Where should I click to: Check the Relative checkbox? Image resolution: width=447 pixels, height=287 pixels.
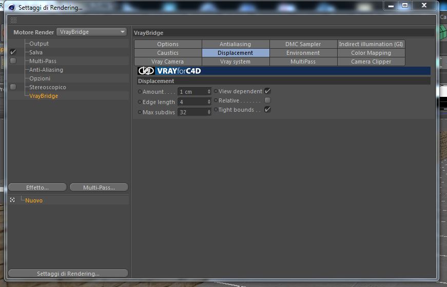tap(267, 100)
